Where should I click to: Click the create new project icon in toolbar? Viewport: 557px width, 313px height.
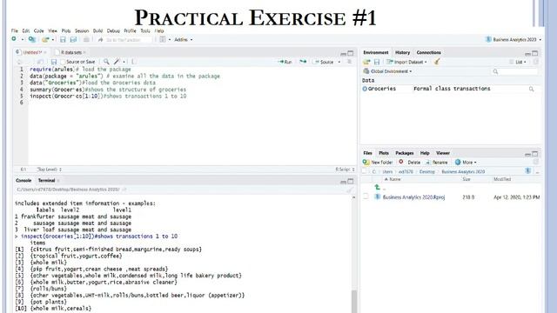(32, 39)
